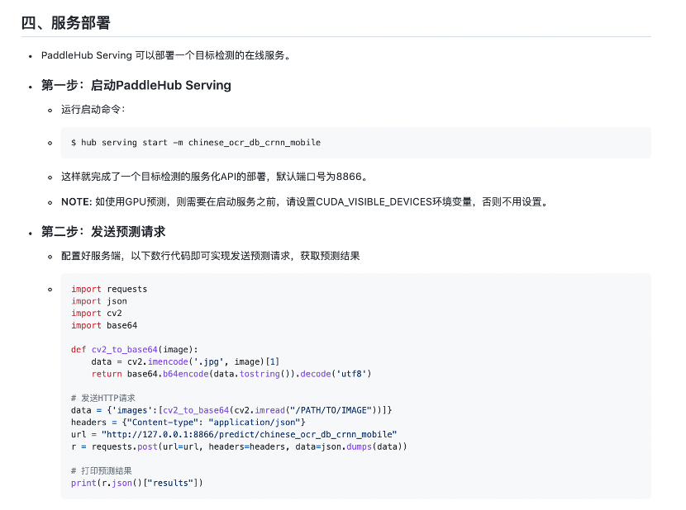Click the 'import json' code line
Viewport: 686px width, 510px height.
(x=99, y=301)
